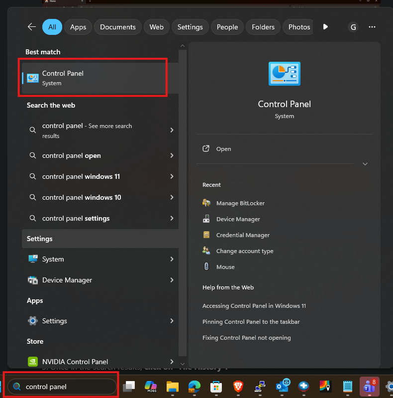393x398 pixels.
Task: Switch to the Folders filter
Action: [263, 27]
